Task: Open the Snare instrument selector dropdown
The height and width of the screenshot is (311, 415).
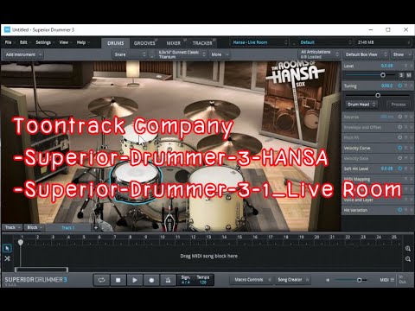Action: click(x=130, y=54)
